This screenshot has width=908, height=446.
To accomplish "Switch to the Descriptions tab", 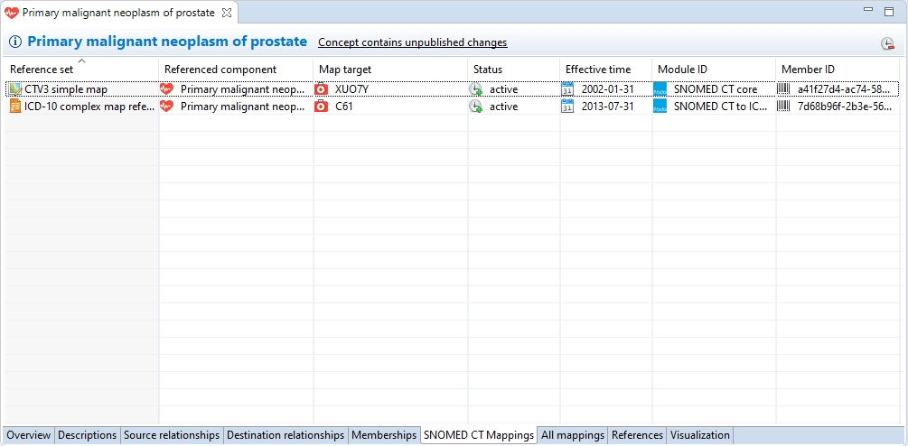I will pyautogui.click(x=88, y=435).
